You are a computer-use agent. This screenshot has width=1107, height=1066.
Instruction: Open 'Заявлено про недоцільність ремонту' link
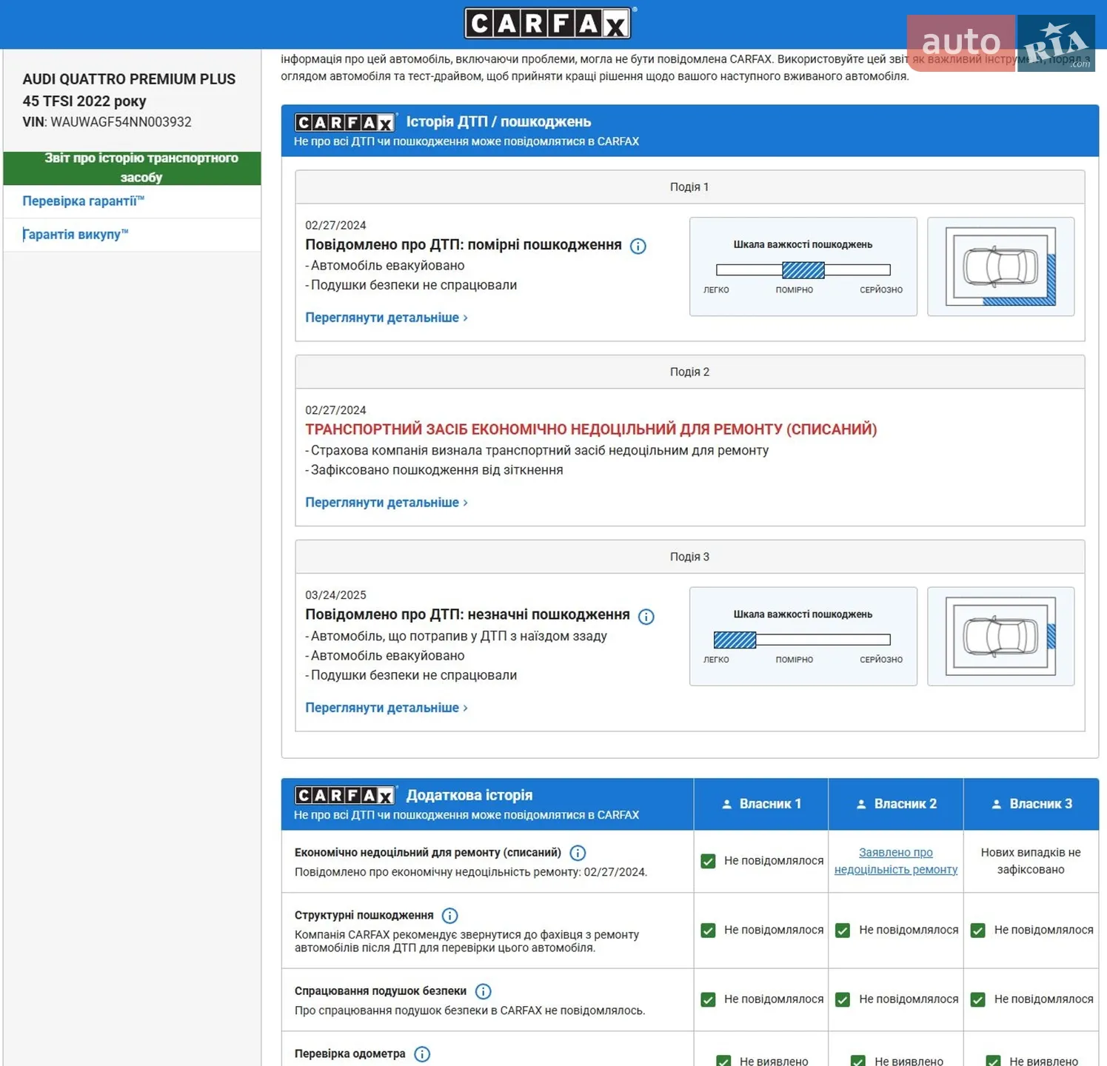[x=896, y=861]
